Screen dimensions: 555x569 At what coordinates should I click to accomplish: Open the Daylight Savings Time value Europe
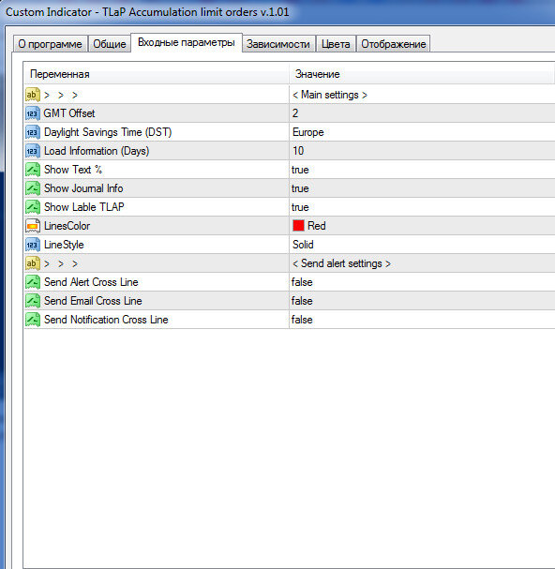click(x=307, y=132)
